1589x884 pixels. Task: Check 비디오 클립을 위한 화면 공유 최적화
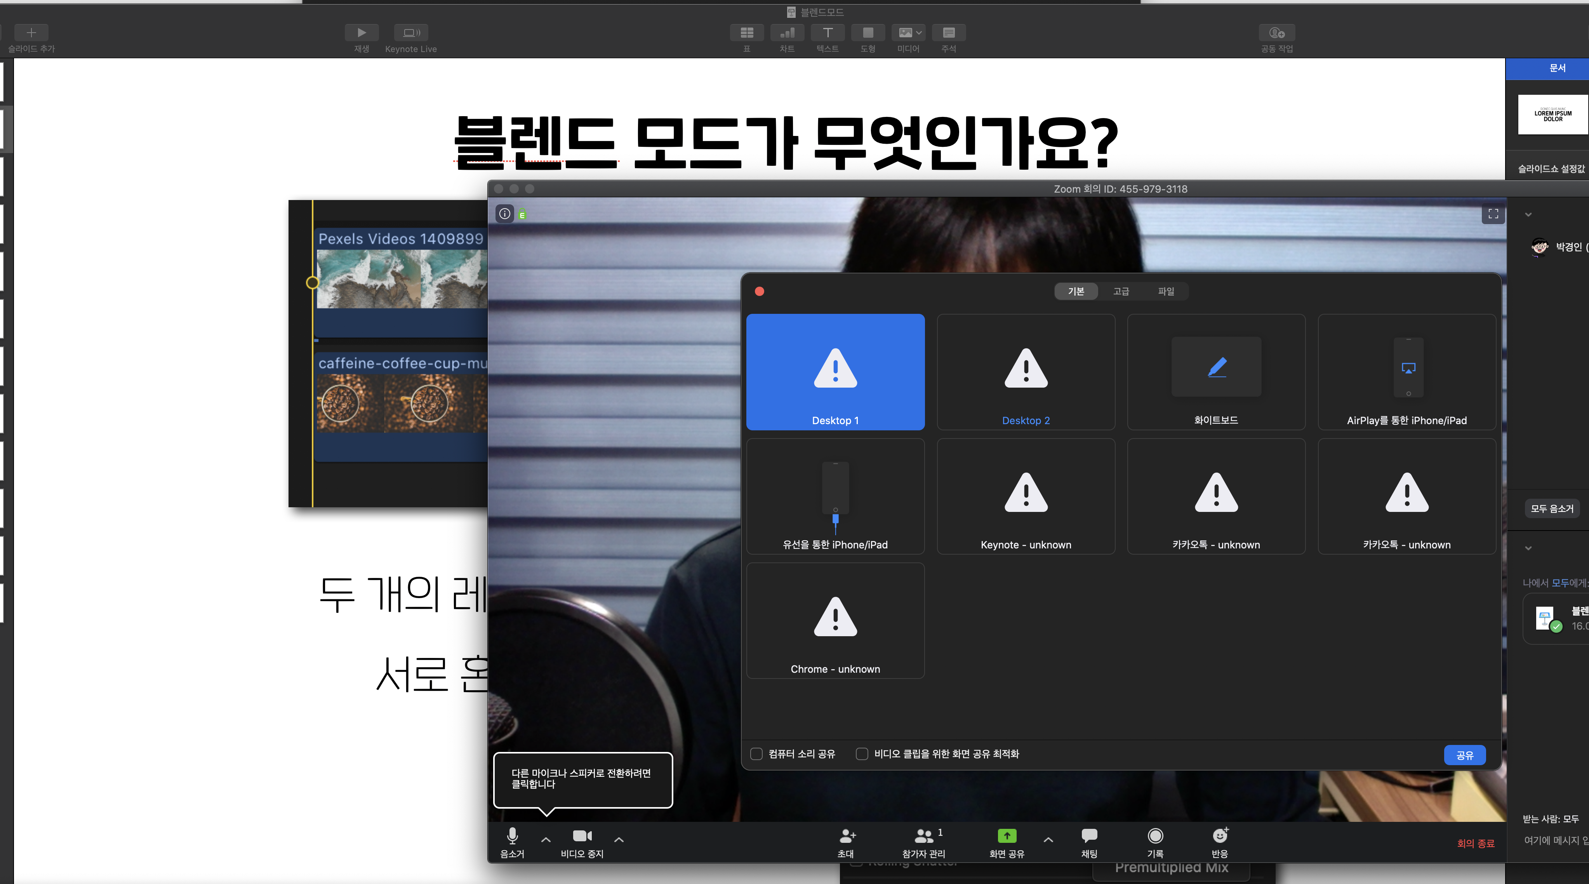[x=862, y=754]
